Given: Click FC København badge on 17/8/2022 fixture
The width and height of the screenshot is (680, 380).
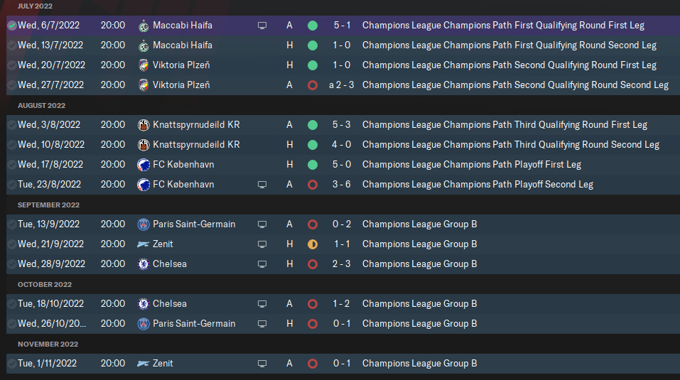Looking at the screenshot, I should pos(144,165).
